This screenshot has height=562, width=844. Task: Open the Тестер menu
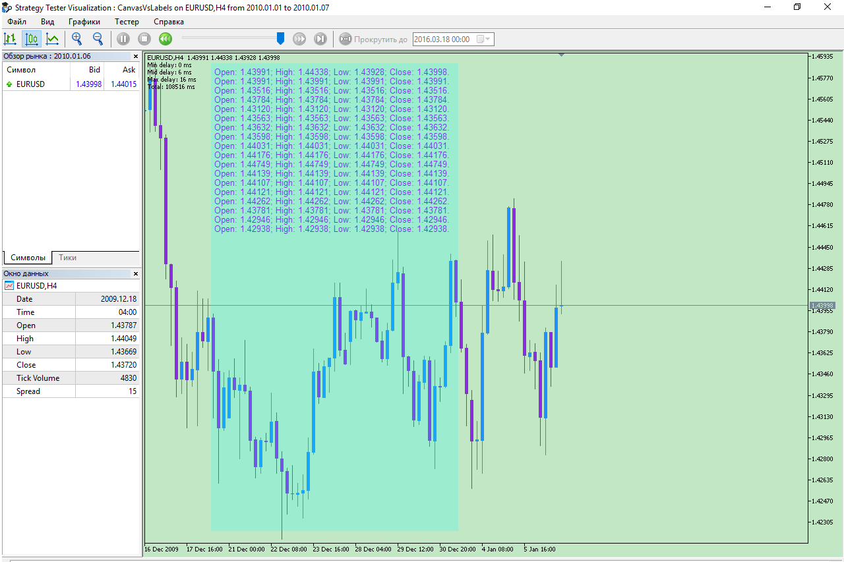pos(127,22)
